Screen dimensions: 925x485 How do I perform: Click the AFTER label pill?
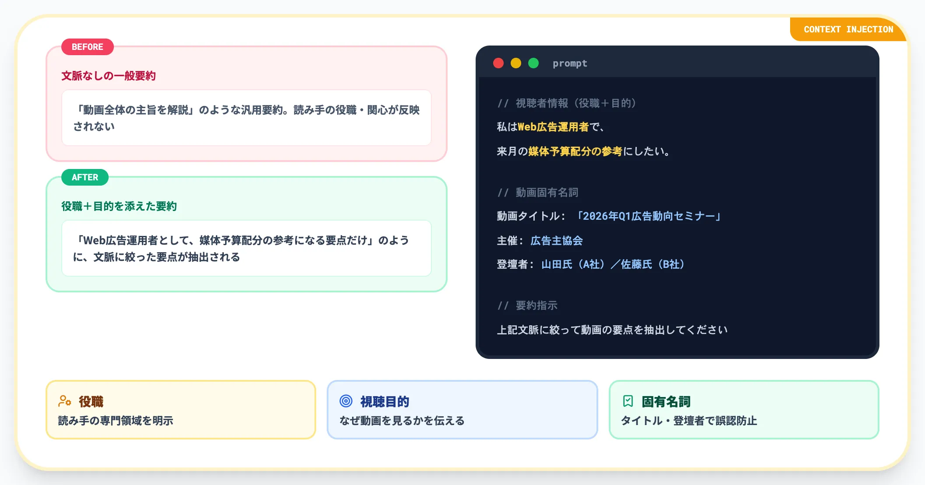(85, 177)
